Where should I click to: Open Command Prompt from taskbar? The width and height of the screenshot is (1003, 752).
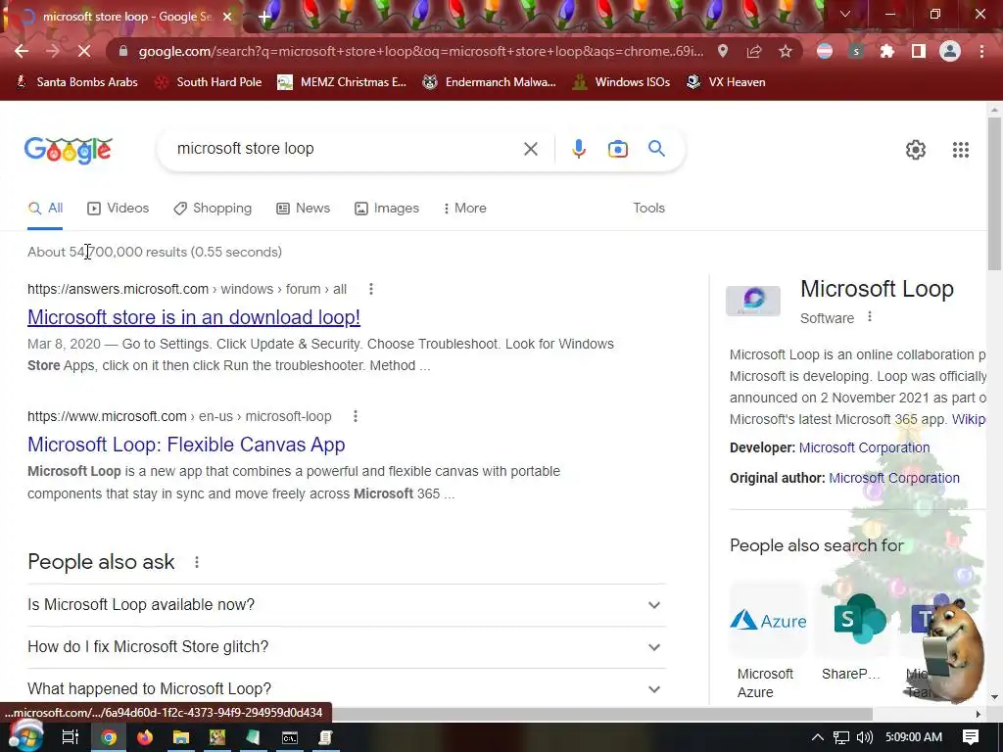pyautogui.click(x=290, y=737)
